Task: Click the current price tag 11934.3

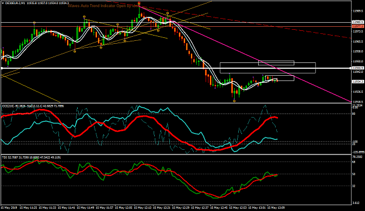Action: click(x=357, y=82)
